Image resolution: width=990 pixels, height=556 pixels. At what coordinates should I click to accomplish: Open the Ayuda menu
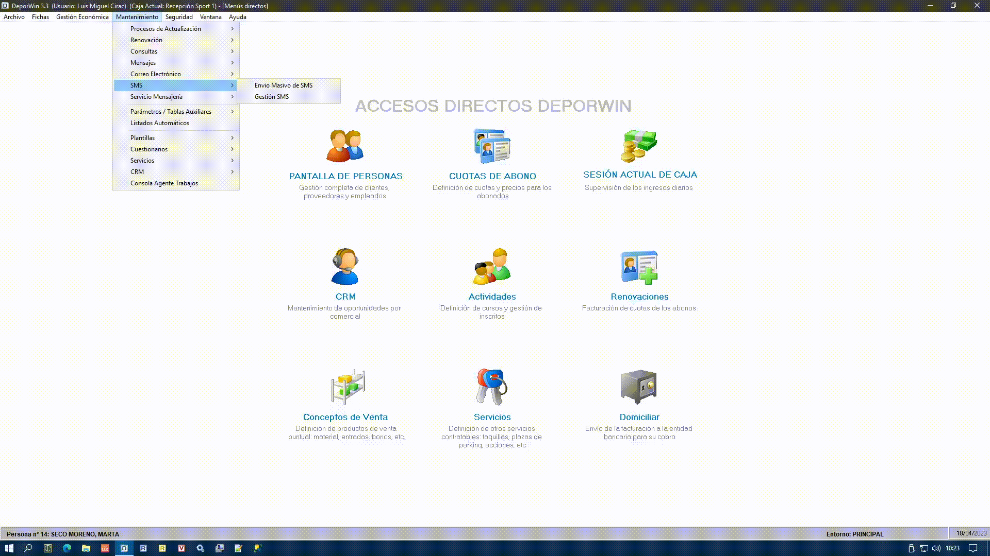(x=238, y=17)
